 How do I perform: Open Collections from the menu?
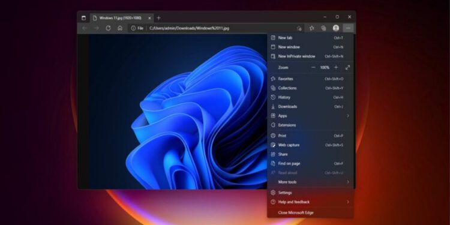[x=310, y=88]
